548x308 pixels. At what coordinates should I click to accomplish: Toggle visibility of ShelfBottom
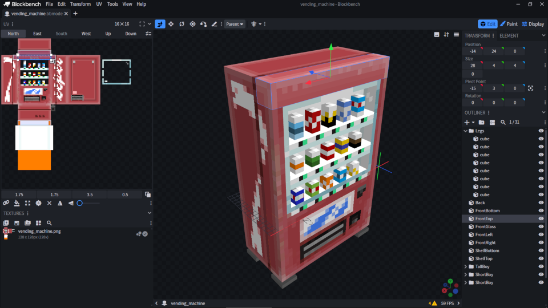(541, 250)
